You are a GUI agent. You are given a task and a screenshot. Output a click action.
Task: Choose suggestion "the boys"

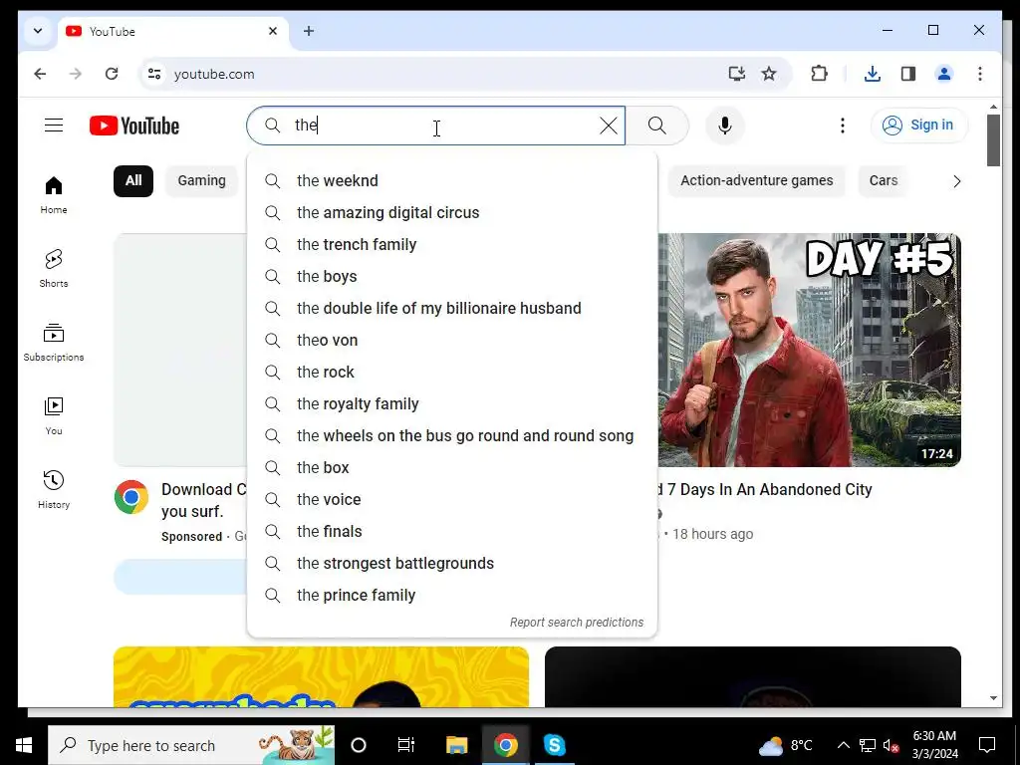pos(452,277)
